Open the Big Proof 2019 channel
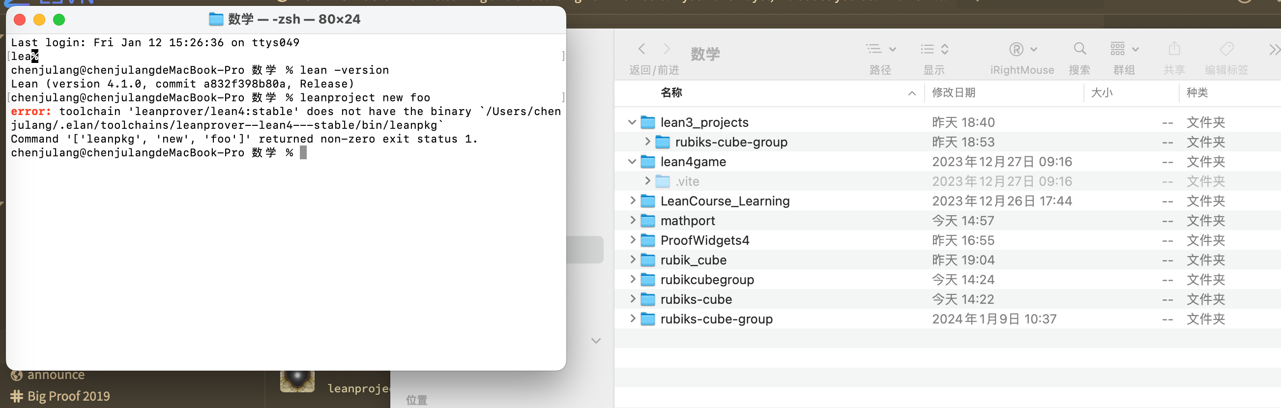The width and height of the screenshot is (1281, 408). [x=69, y=396]
